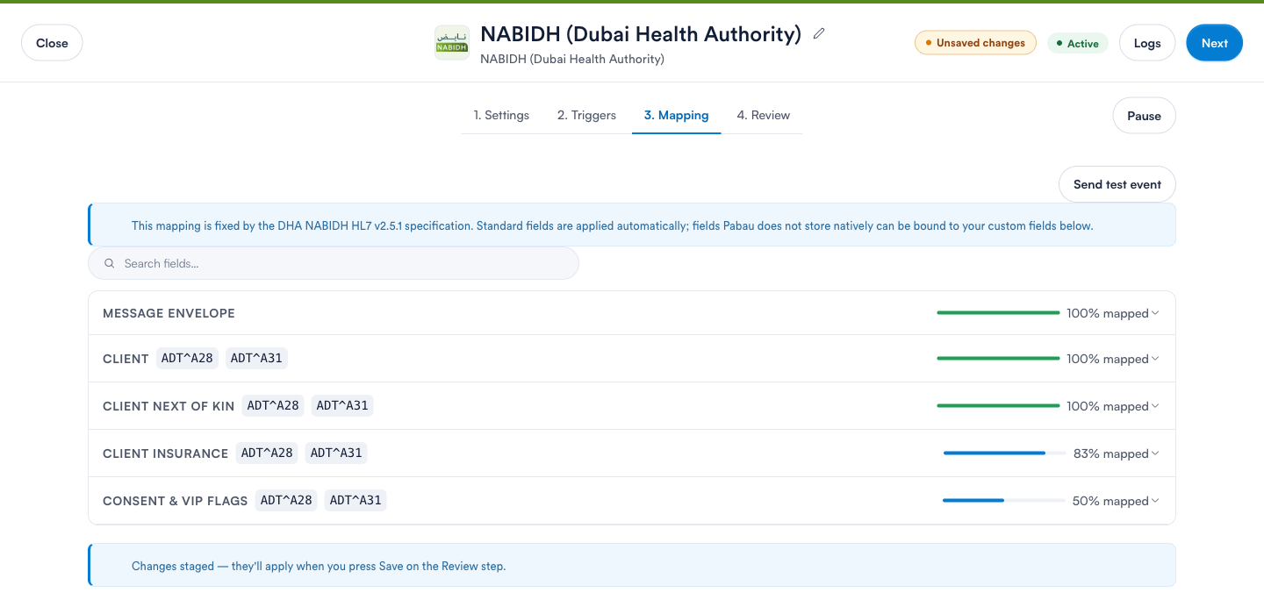Image resolution: width=1264 pixels, height=614 pixels.
Task: Click the NABIDH (Dubai Health Authority) heading
Action: pyautogui.click(x=641, y=34)
